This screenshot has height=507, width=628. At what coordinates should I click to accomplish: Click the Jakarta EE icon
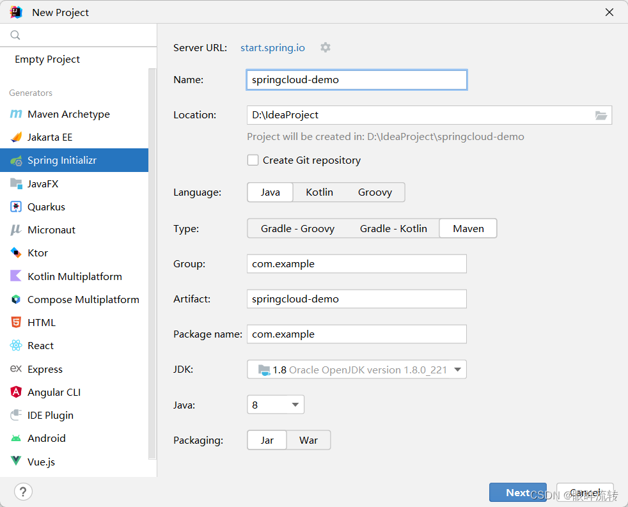click(15, 137)
